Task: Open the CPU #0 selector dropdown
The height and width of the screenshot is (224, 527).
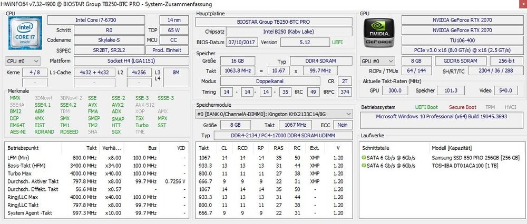Action: (23, 61)
